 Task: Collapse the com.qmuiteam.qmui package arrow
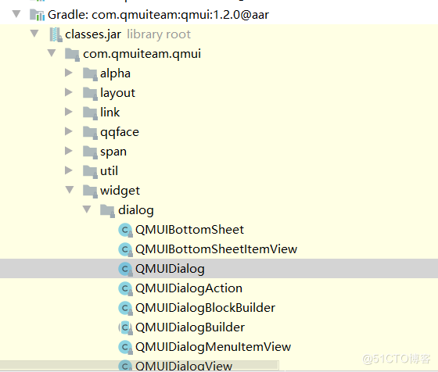[52, 53]
